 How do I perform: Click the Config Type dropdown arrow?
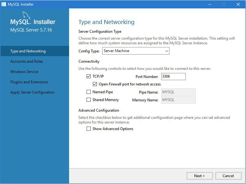click(167, 51)
